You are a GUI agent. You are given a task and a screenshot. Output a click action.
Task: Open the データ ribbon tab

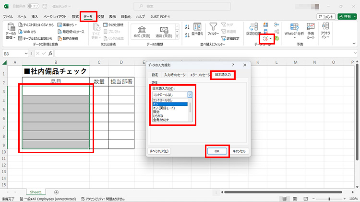pos(88,16)
